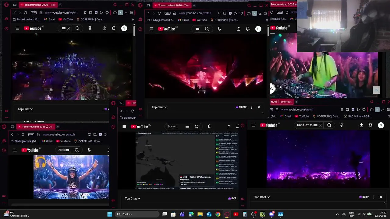Open Gmail bookmark in ferris wheel video window
The height and width of the screenshot is (219, 390).
tap(50, 19)
